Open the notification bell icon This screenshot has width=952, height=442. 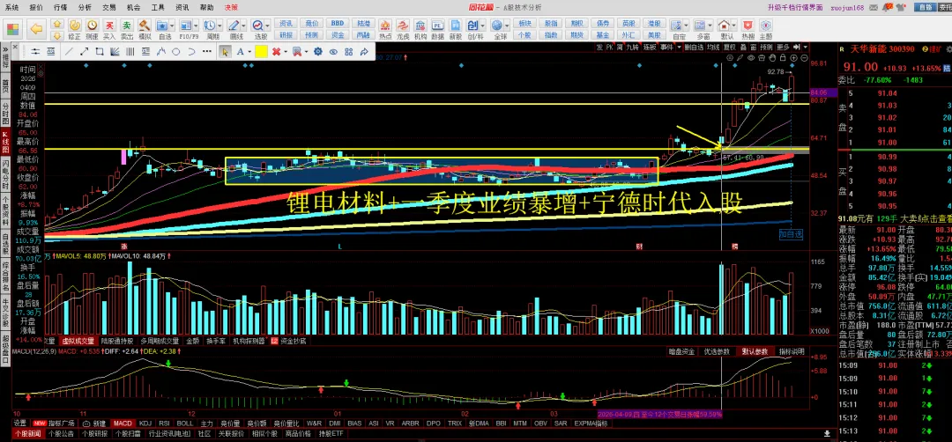pyautogui.click(x=888, y=7)
